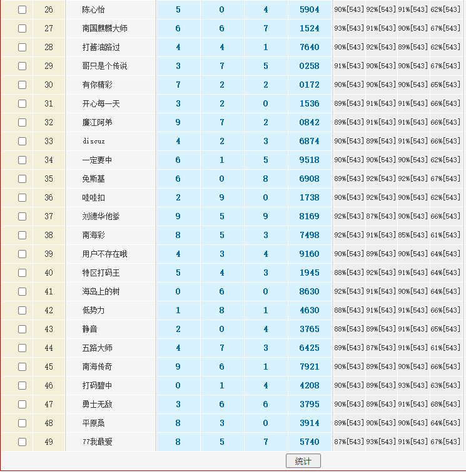Image resolution: width=466 pixels, height=473 pixels.
Task: Tick the checkbox next to 南国麒麟大师
Action: pyautogui.click(x=22, y=29)
